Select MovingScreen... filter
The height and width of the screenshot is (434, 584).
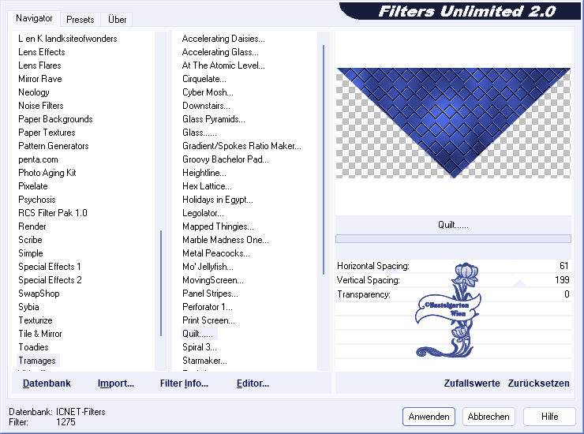[x=213, y=280]
